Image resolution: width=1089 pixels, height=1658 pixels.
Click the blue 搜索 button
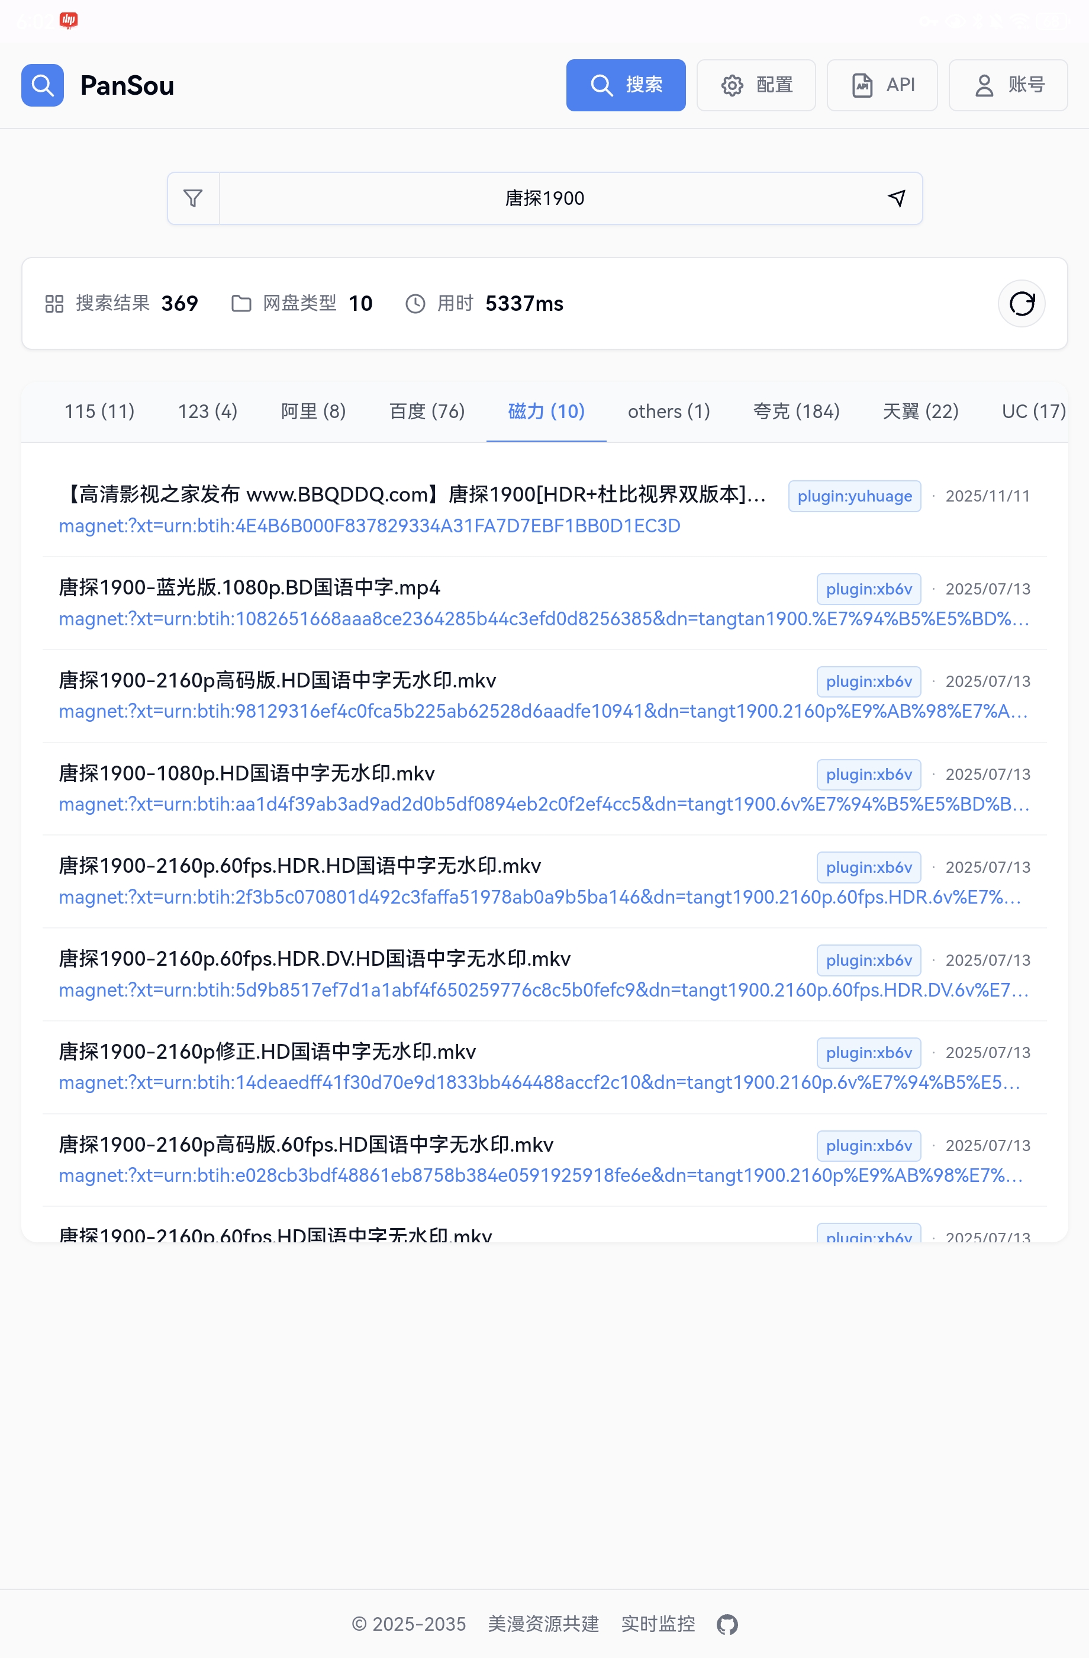tap(625, 86)
